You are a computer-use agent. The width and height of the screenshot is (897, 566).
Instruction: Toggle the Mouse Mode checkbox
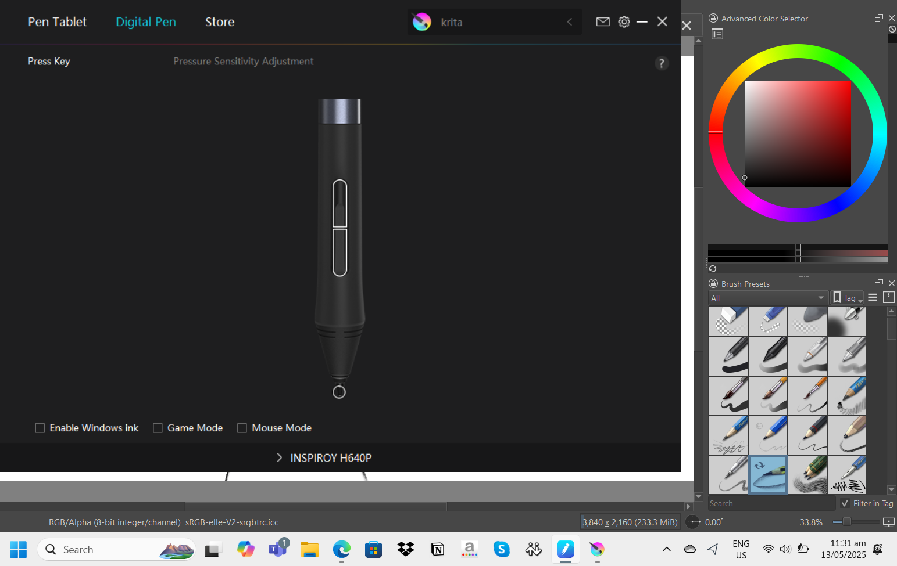(242, 428)
